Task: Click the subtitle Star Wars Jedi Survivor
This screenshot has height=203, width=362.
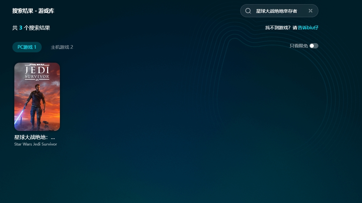Action: (x=35, y=144)
